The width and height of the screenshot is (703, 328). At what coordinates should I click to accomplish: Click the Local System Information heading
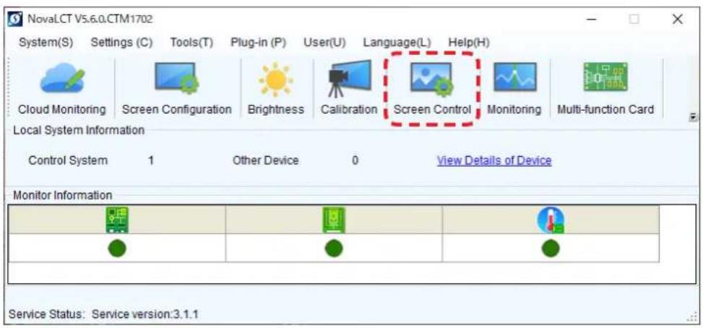[79, 130]
